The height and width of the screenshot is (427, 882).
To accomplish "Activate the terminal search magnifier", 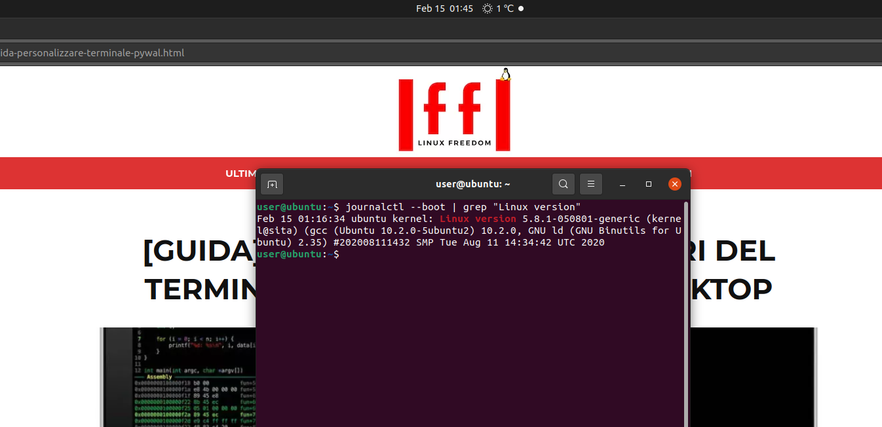I will [563, 184].
